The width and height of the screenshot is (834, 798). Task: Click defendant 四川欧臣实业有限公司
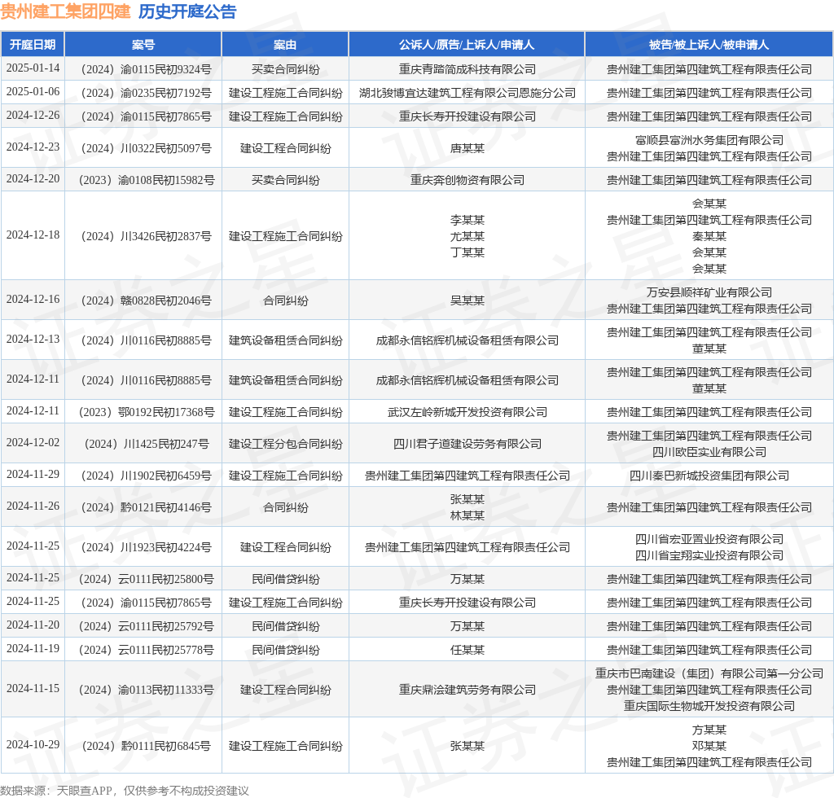(x=709, y=453)
